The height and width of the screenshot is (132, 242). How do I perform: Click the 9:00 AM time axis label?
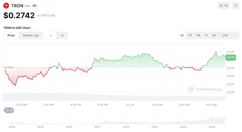tap(211, 105)
